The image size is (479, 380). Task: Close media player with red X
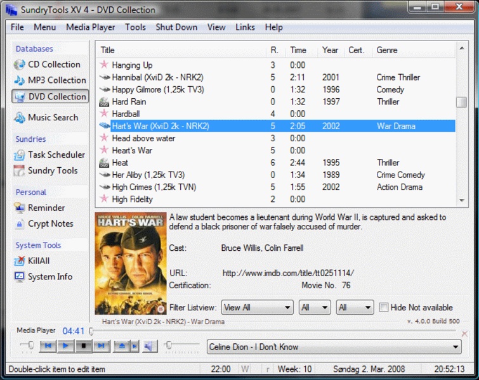464,334
